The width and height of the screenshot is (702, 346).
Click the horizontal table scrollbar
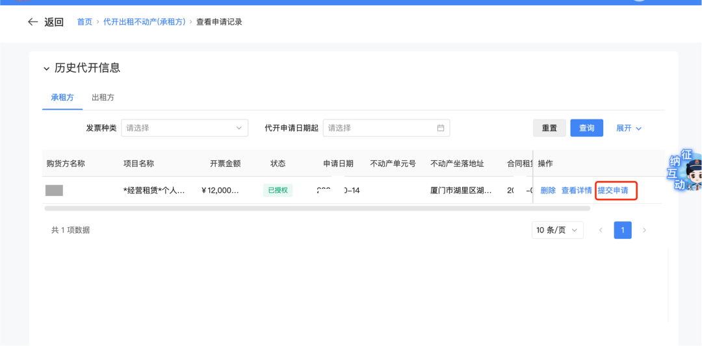[x=317, y=208]
